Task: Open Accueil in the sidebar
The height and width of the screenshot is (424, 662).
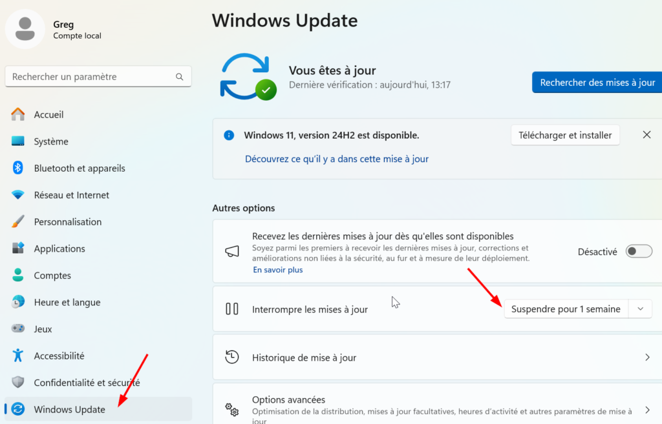Action: [x=98, y=114]
